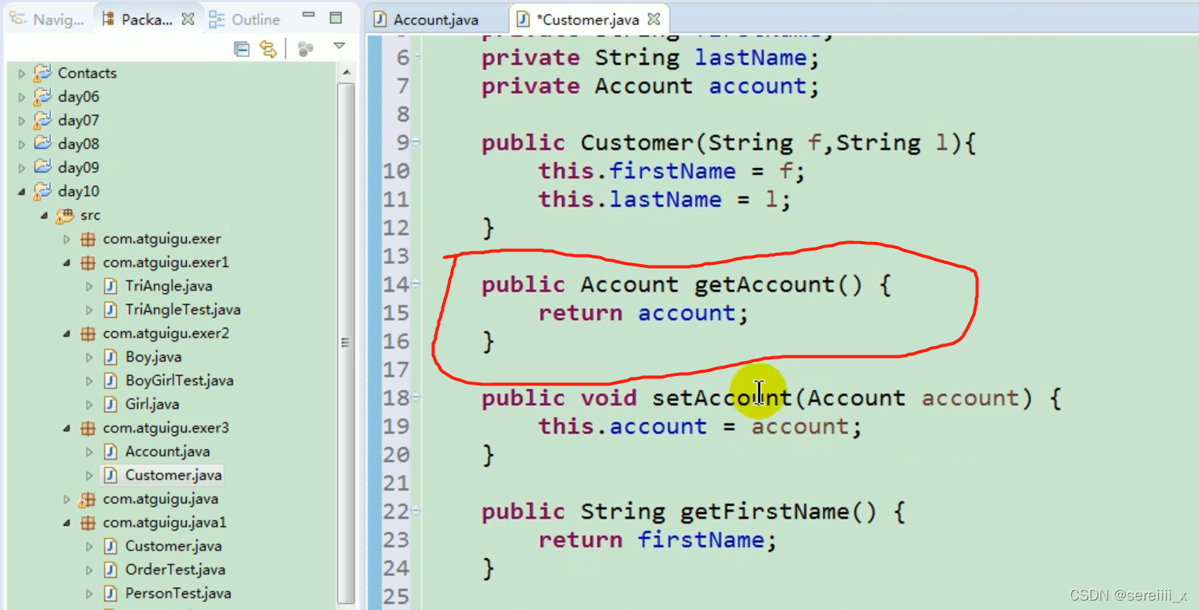Collapse the com.atguigu.java1 package
The height and width of the screenshot is (610, 1199).
[67, 523]
